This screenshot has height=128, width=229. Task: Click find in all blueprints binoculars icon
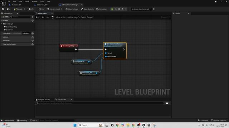pyautogui.click(x=167, y=103)
